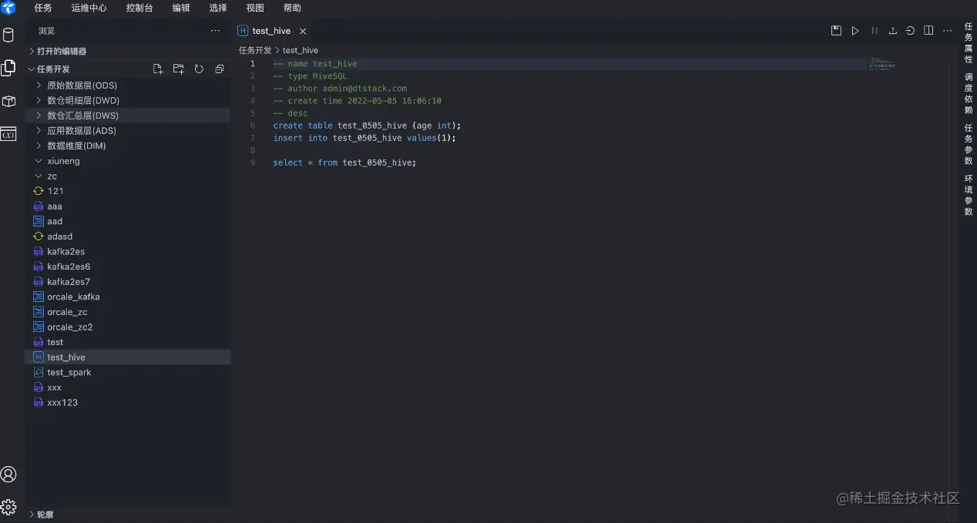977x523 pixels.
Task: Click the 浏览 panel more-options ellipsis
Action: 215,31
